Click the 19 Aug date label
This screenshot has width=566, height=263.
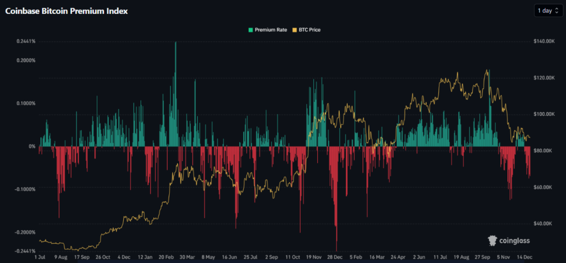coord(462,257)
